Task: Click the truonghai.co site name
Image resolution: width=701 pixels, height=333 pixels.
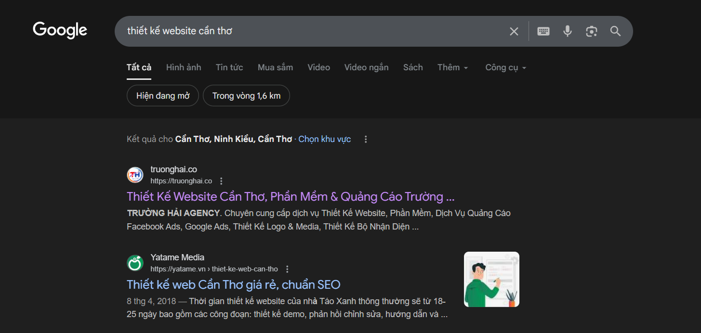Action: click(173, 169)
